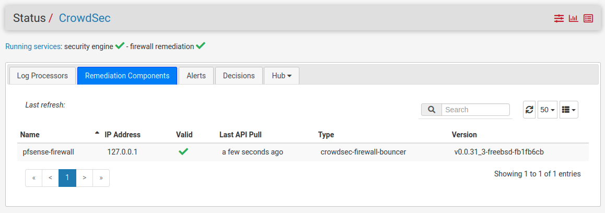The image size is (605, 213).
Task: Jump to the last page button
Action: pyautogui.click(x=101, y=177)
